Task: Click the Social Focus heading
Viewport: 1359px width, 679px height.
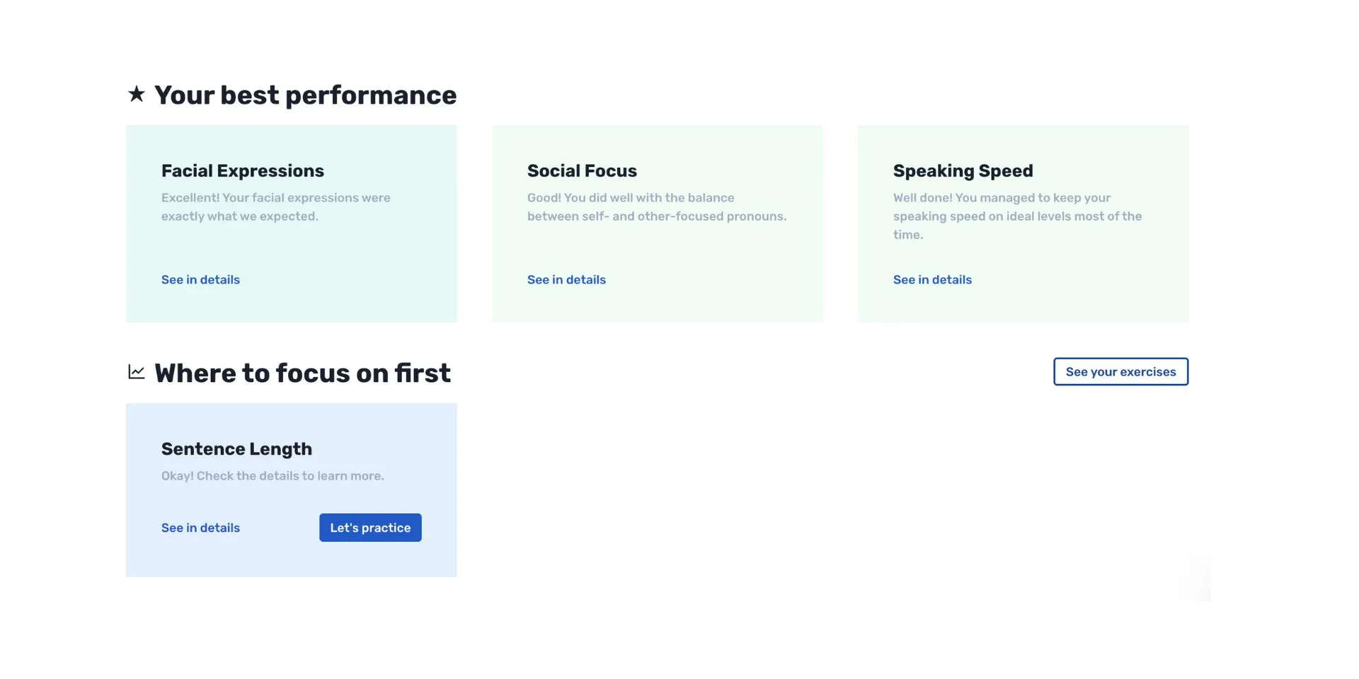Action: (582, 170)
